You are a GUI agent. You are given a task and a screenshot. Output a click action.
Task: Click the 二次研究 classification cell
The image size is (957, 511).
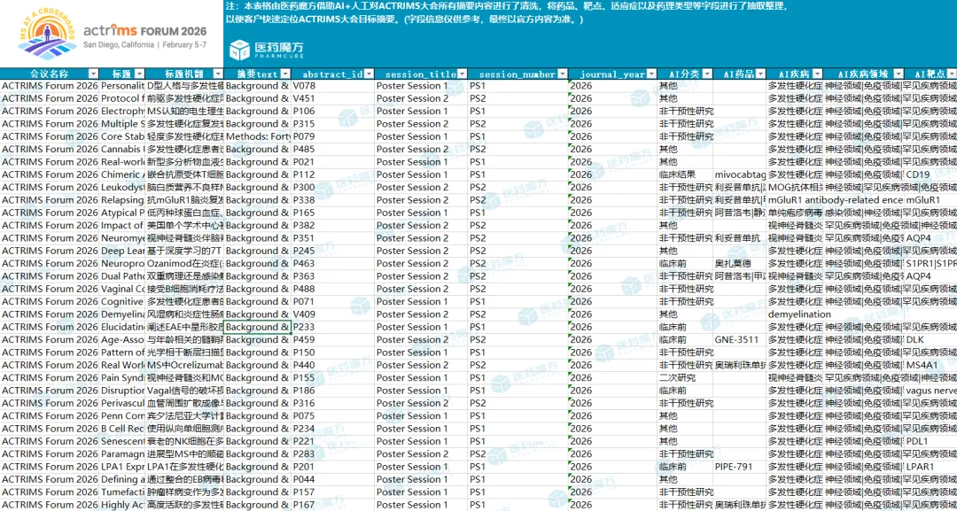(685, 377)
